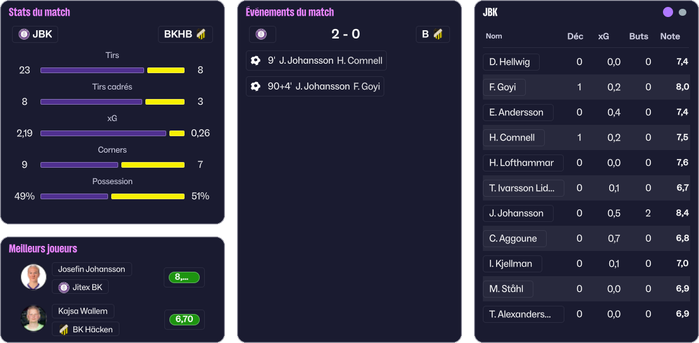Click the goal ball icon at 90+4'
699x343 pixels.
[255, 86]
